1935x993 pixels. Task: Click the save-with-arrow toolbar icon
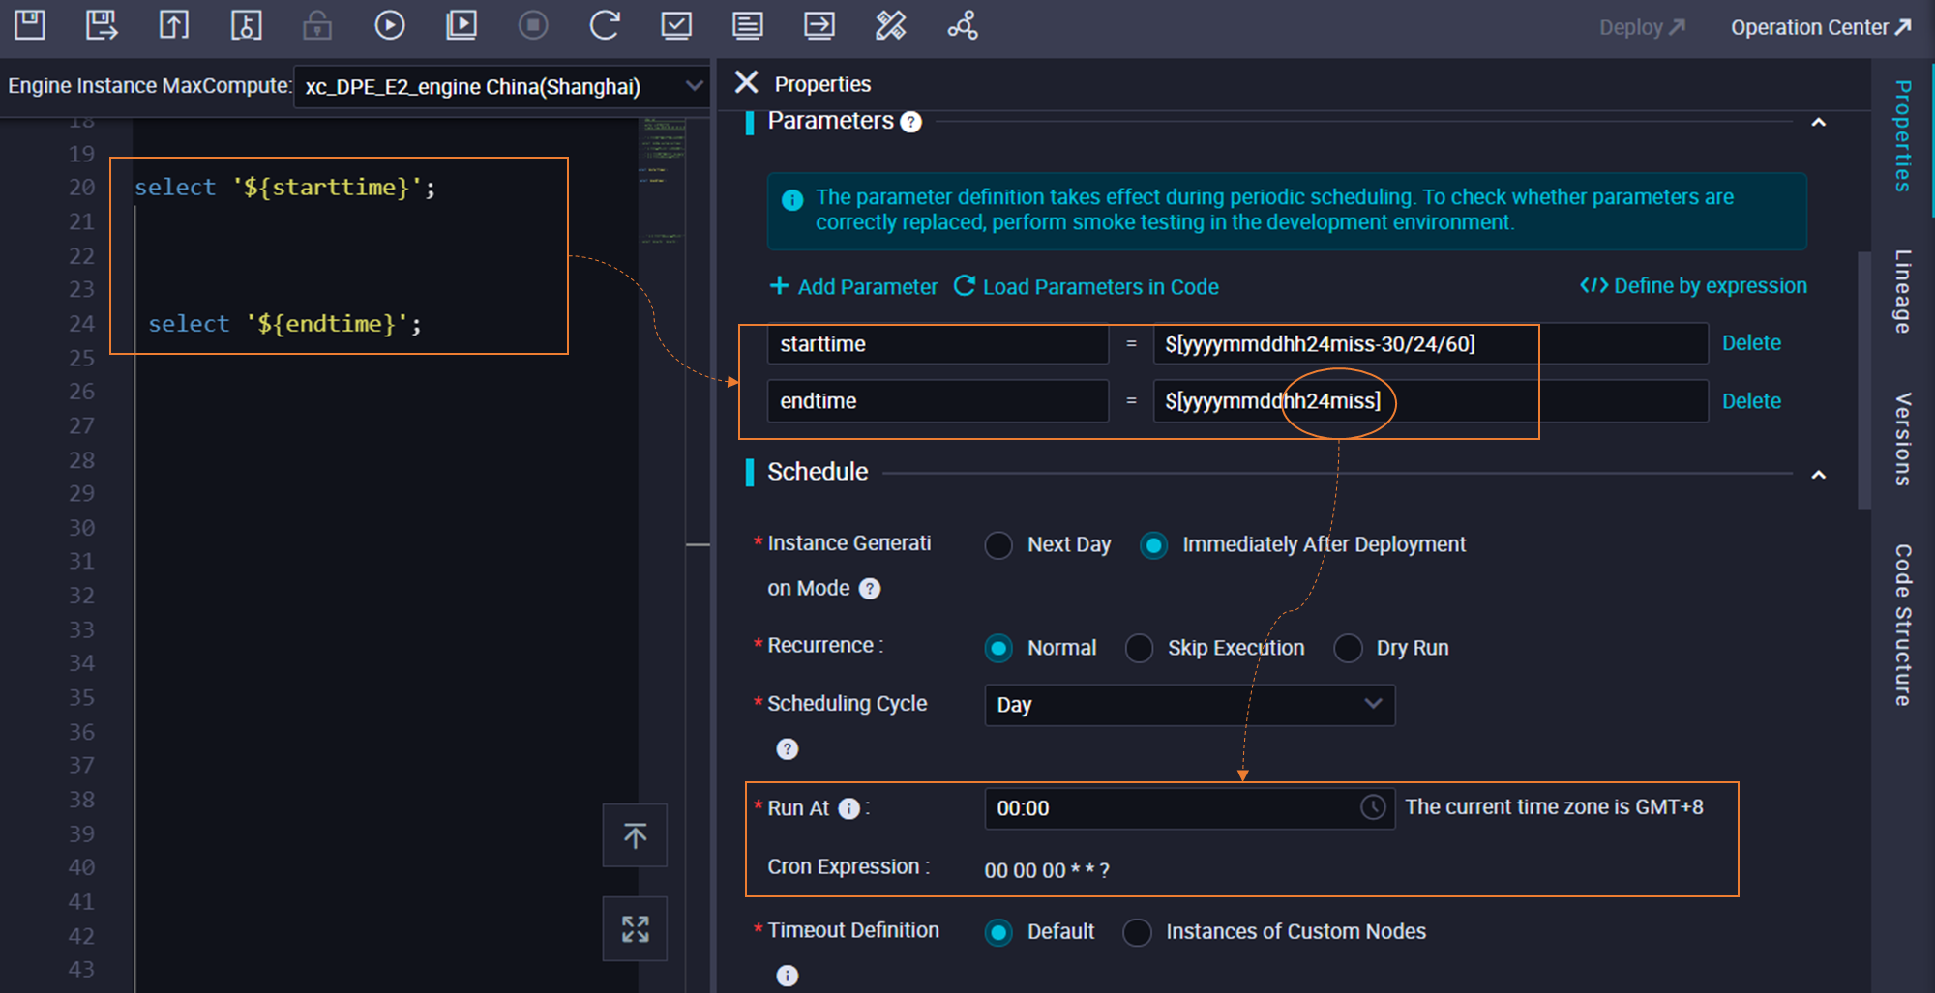click(x=102, y=25)
